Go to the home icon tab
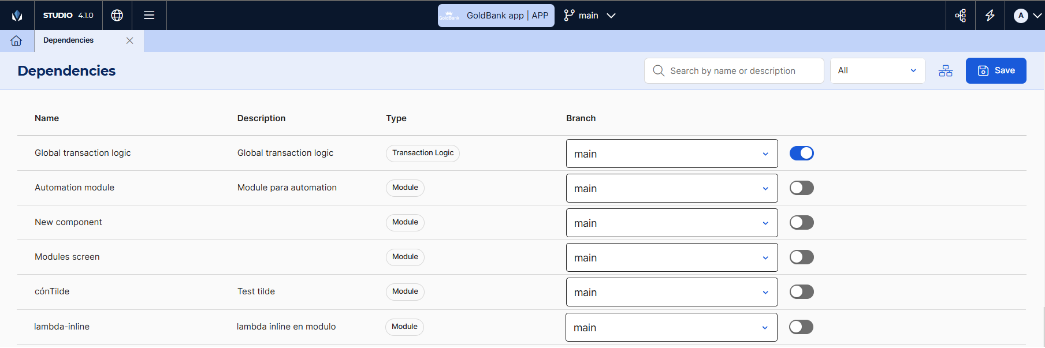Screen dimensions: 1045x348 pyautogui.click(x=16, y=40)
